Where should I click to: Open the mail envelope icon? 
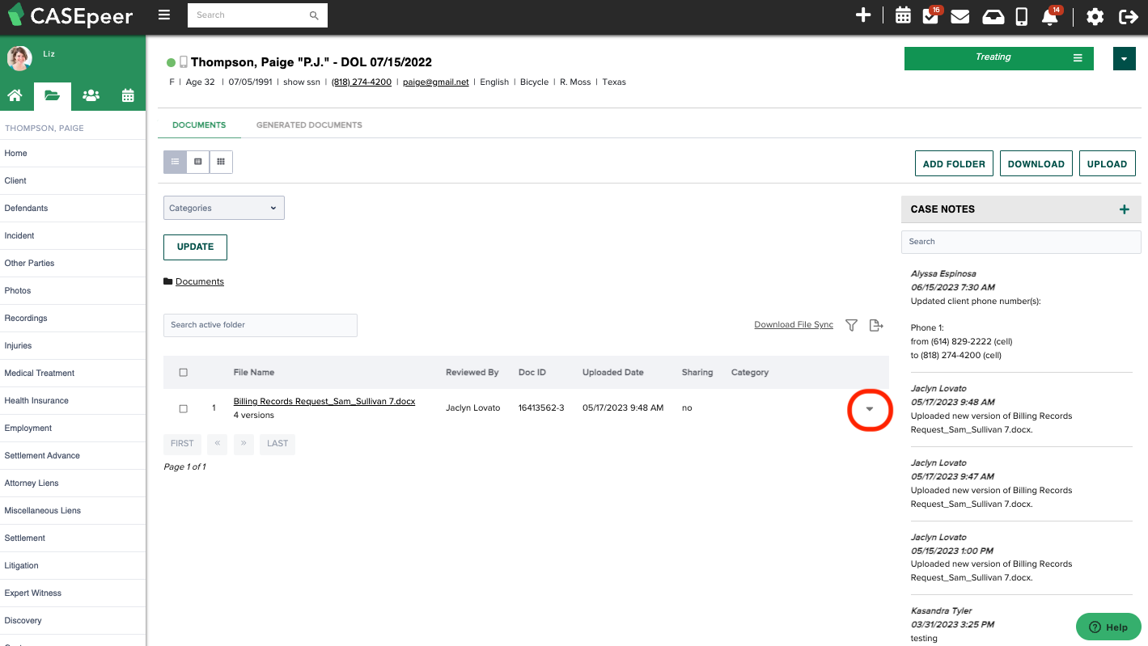click(x=960, y=16)
